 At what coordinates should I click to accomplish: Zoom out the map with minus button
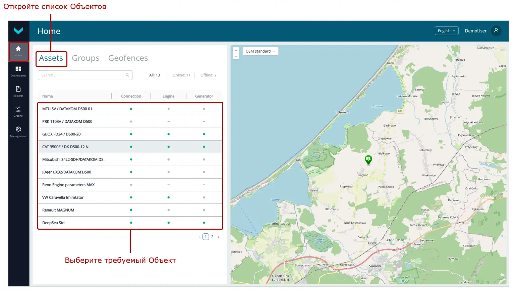click(x=236, y=57)
